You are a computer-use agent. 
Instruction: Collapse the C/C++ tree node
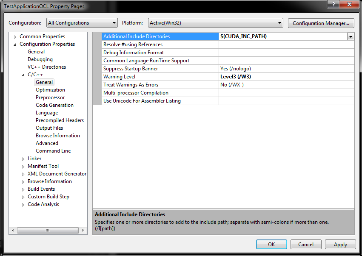pos(23,74)
